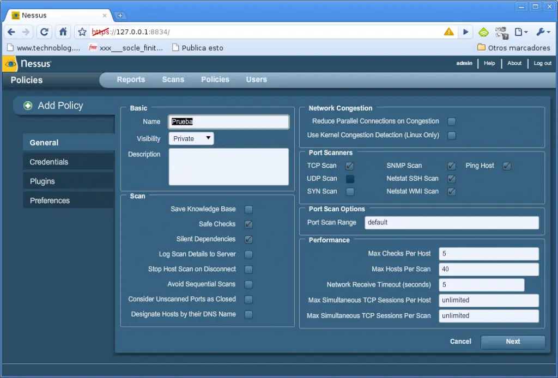This screenshot has width=558, height=378.
Task: Open the Users tab
Action: (x=257, y=80)
